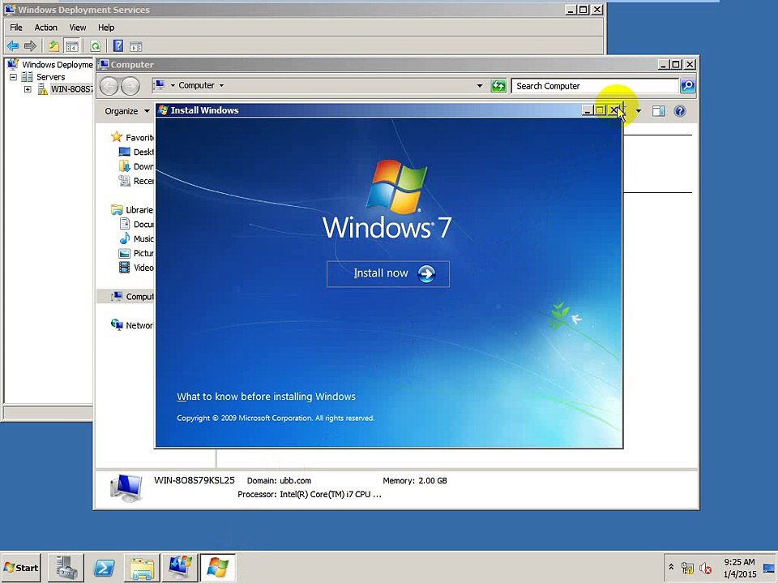Toggle action pane icon in WDS toolbar
Viewport: 778px width, 584px height.
click(136, 47)
